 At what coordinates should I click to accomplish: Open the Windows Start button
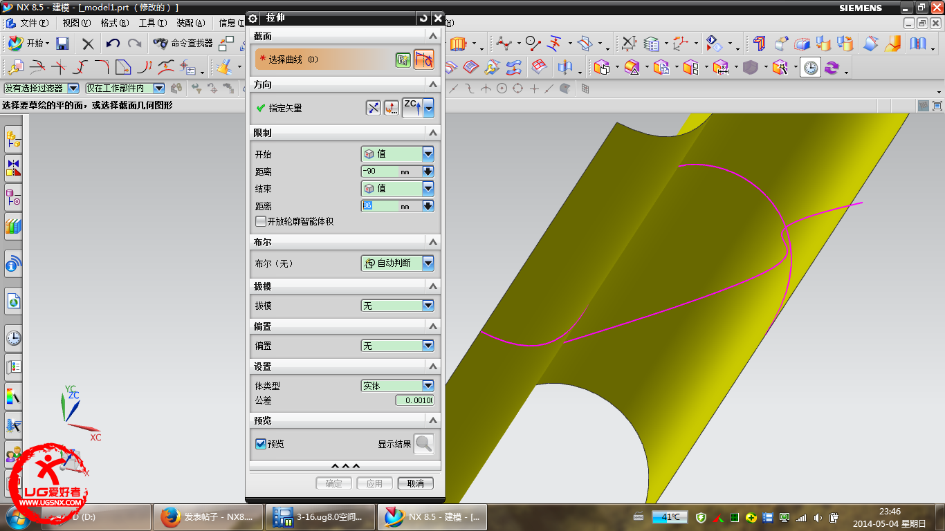click(x=19, y=517)
